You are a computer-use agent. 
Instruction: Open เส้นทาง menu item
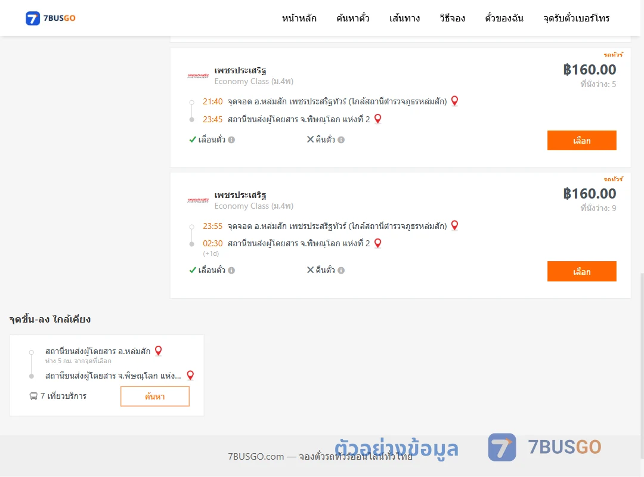(404, 18)
